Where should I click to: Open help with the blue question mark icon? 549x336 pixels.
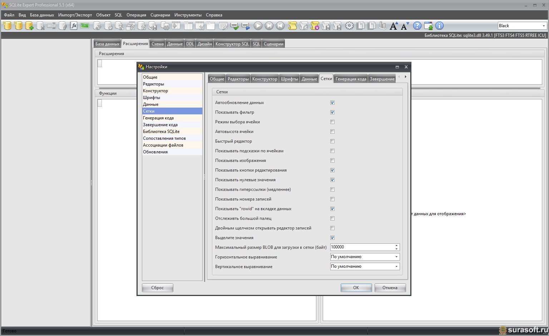click(x=417, y=26)
